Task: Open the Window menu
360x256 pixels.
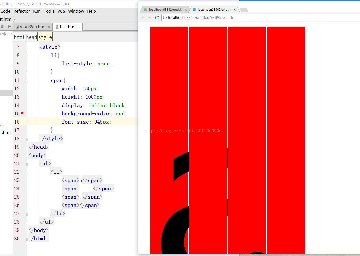Action: point(76,11)
